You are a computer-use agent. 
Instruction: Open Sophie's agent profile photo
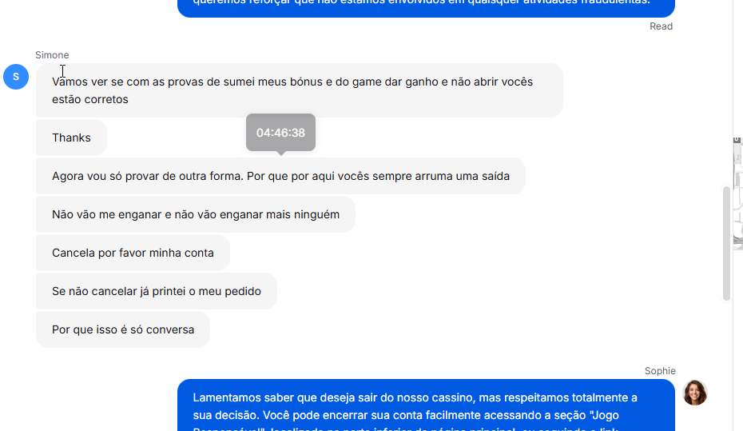tap(695, 393)
